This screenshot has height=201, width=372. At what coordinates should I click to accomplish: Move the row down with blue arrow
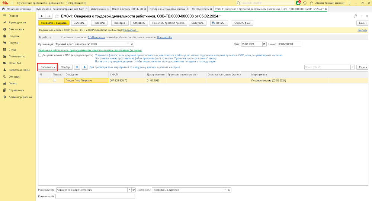(84, 67)
